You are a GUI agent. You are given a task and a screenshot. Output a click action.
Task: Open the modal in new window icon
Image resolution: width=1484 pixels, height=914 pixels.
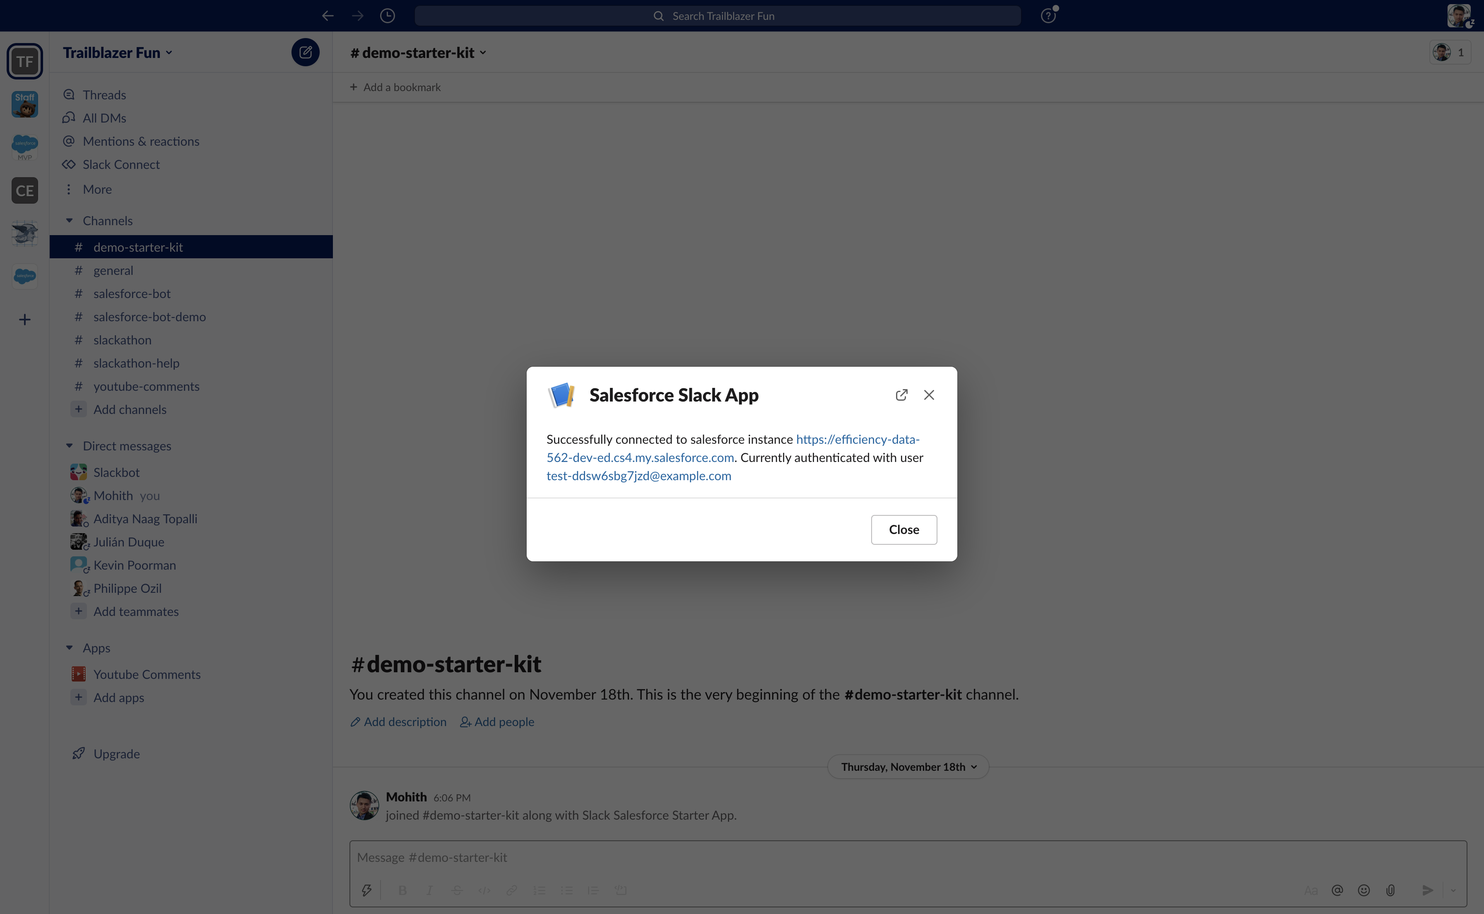(901, 395)
